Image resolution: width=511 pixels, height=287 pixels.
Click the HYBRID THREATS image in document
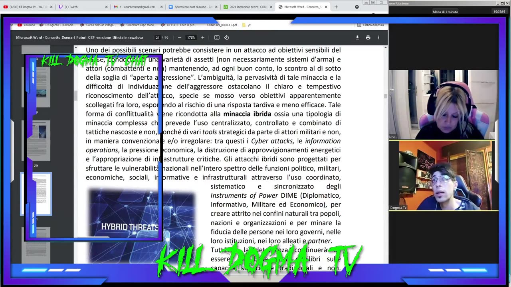pyautogui.click(x=142, y=226)
